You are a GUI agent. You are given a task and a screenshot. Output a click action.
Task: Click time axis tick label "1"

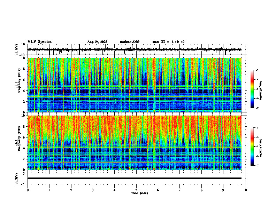(49, 190)
